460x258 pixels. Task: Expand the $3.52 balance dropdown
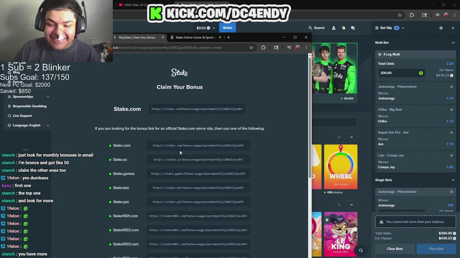[213, 28]
